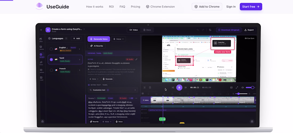
Task: Open the Brand sidebar panel icon
Action: (41, 77)
